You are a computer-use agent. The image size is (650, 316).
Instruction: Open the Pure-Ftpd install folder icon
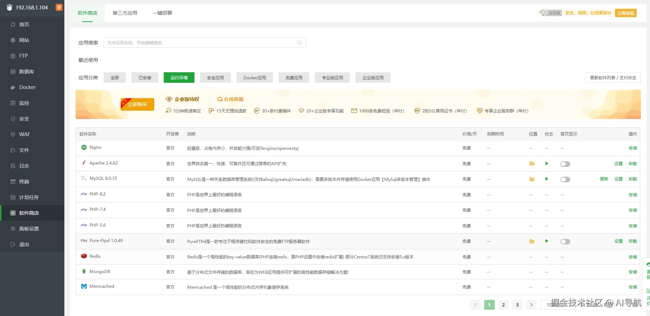(x=532, y=241)
